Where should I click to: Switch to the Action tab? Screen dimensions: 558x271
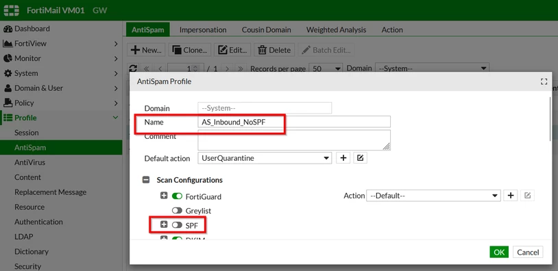[392, 30]
